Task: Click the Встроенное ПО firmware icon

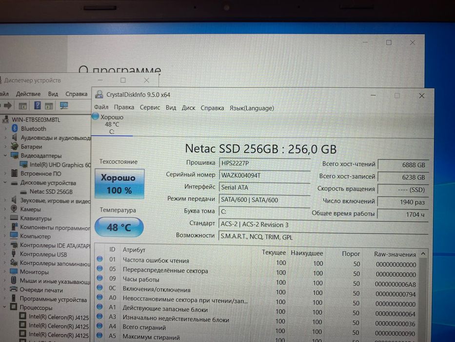Action: pos(14,173)
